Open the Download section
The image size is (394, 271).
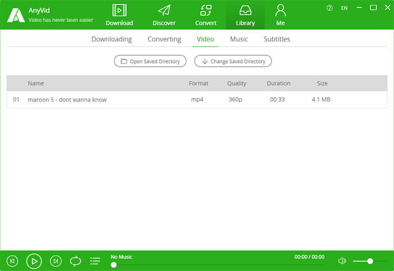(x=119, y=15)
